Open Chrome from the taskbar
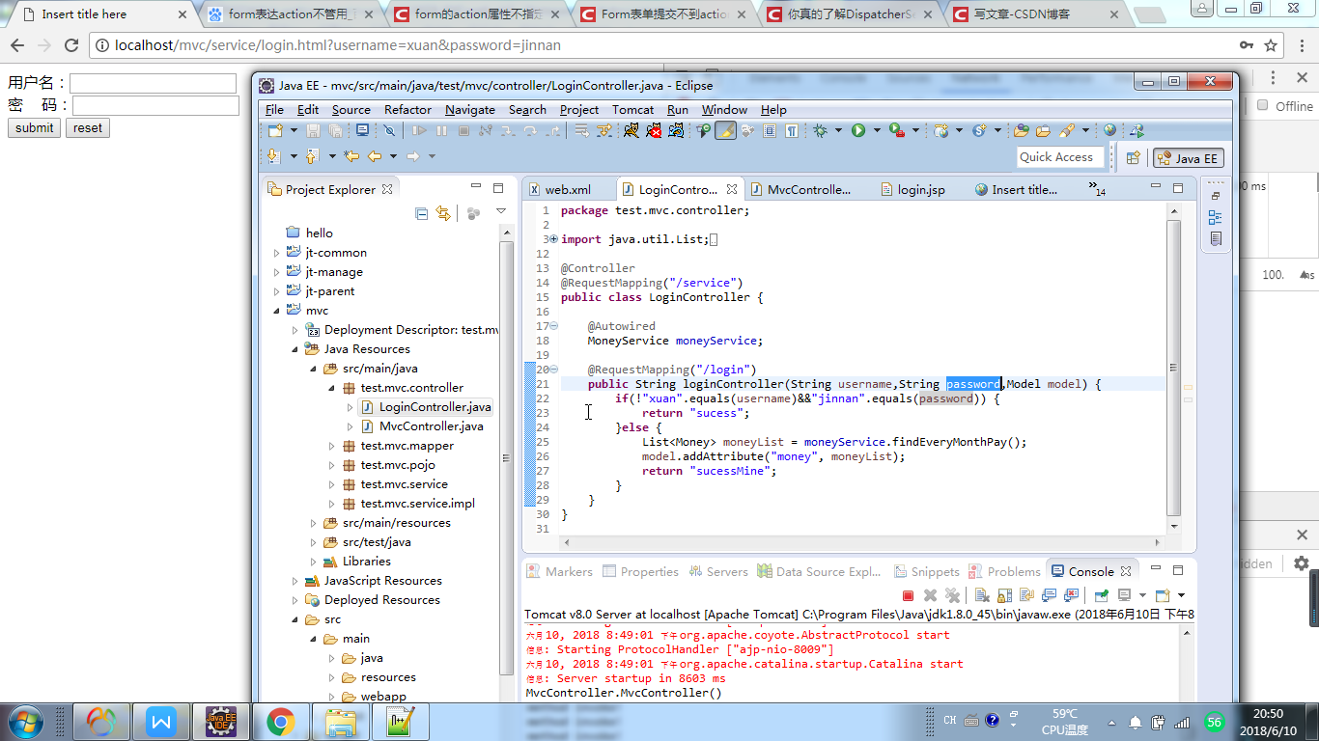Viewport: 1319px width, 741px height. (281, 721)
